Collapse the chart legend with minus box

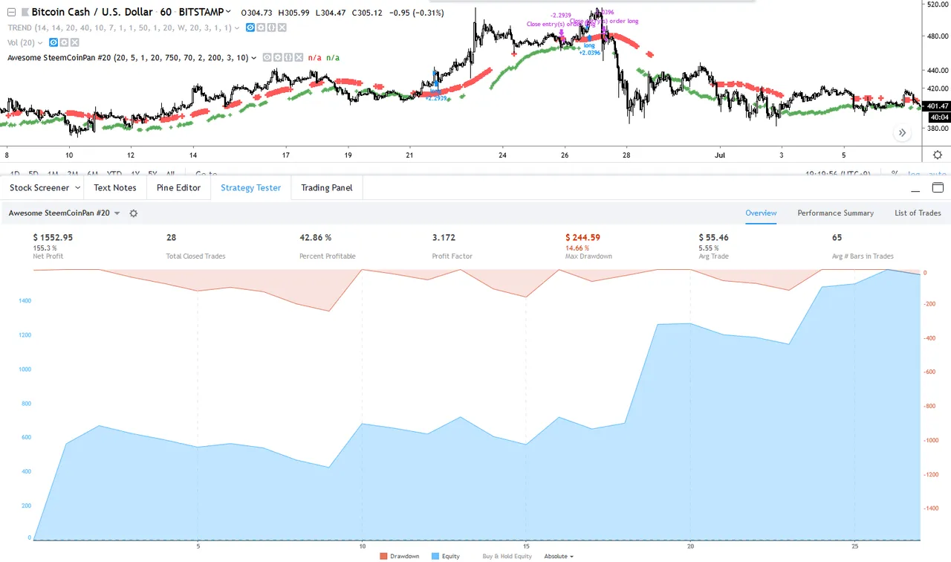click(11, 12)
